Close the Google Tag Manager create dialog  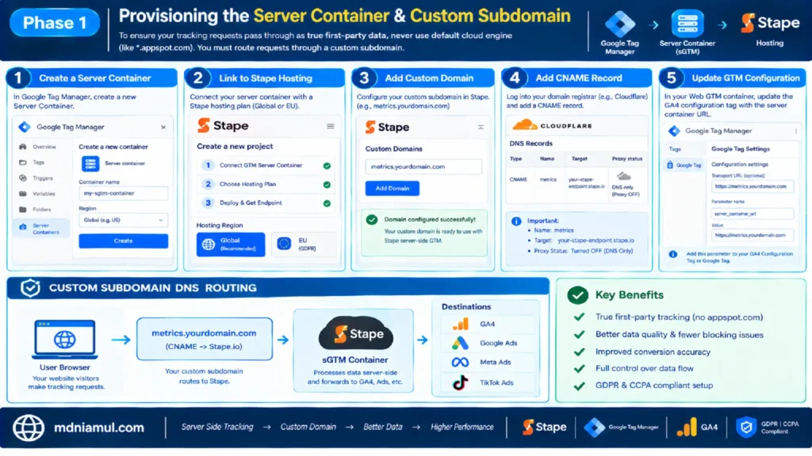pos(163,127)
